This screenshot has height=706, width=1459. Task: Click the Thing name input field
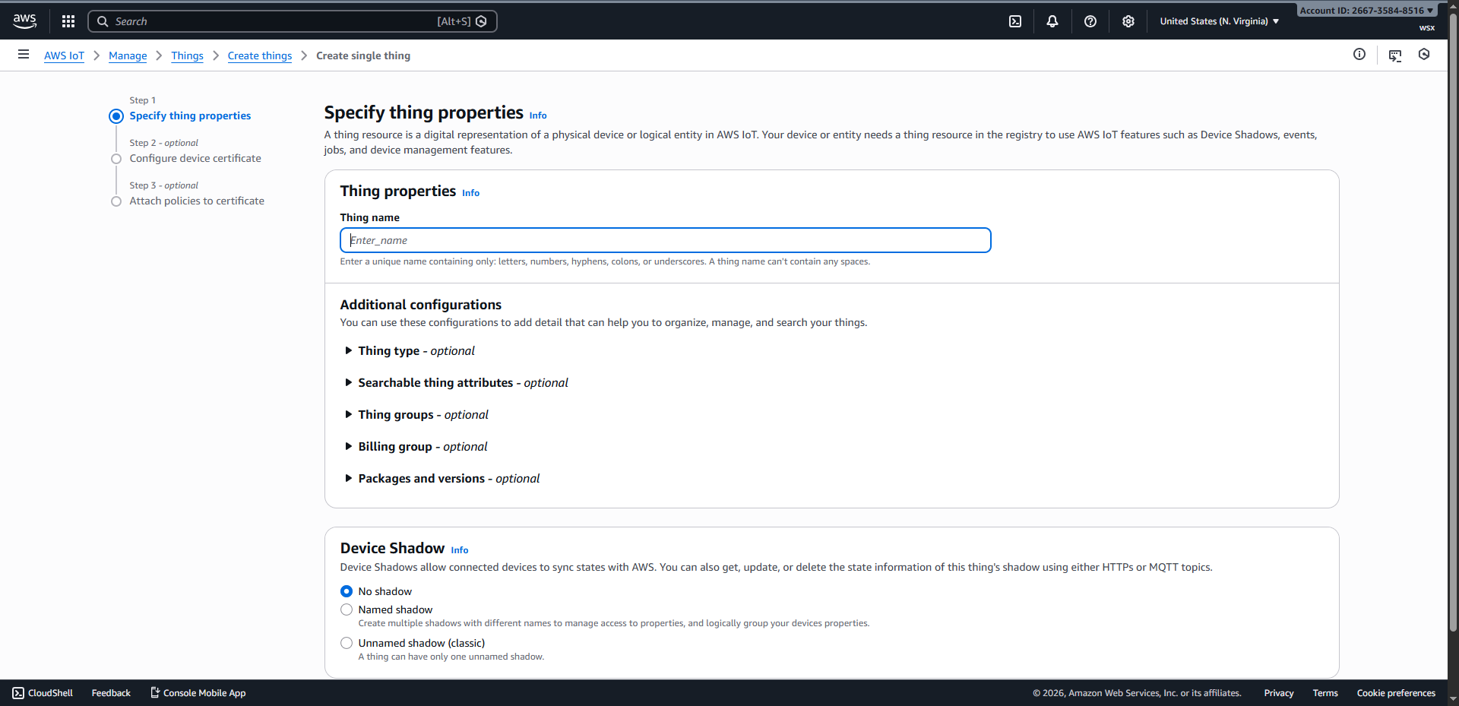tap(665, 240)
